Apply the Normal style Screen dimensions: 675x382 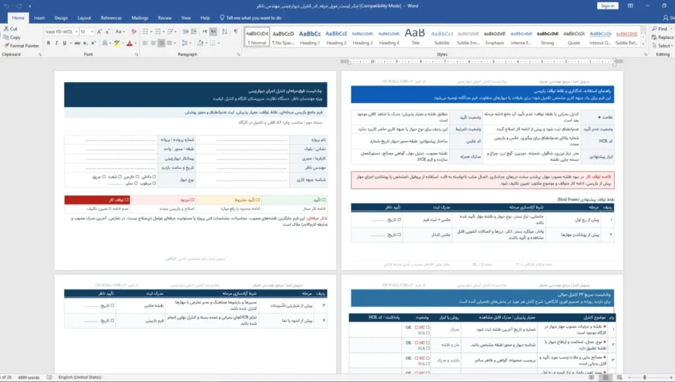[257, 37]
